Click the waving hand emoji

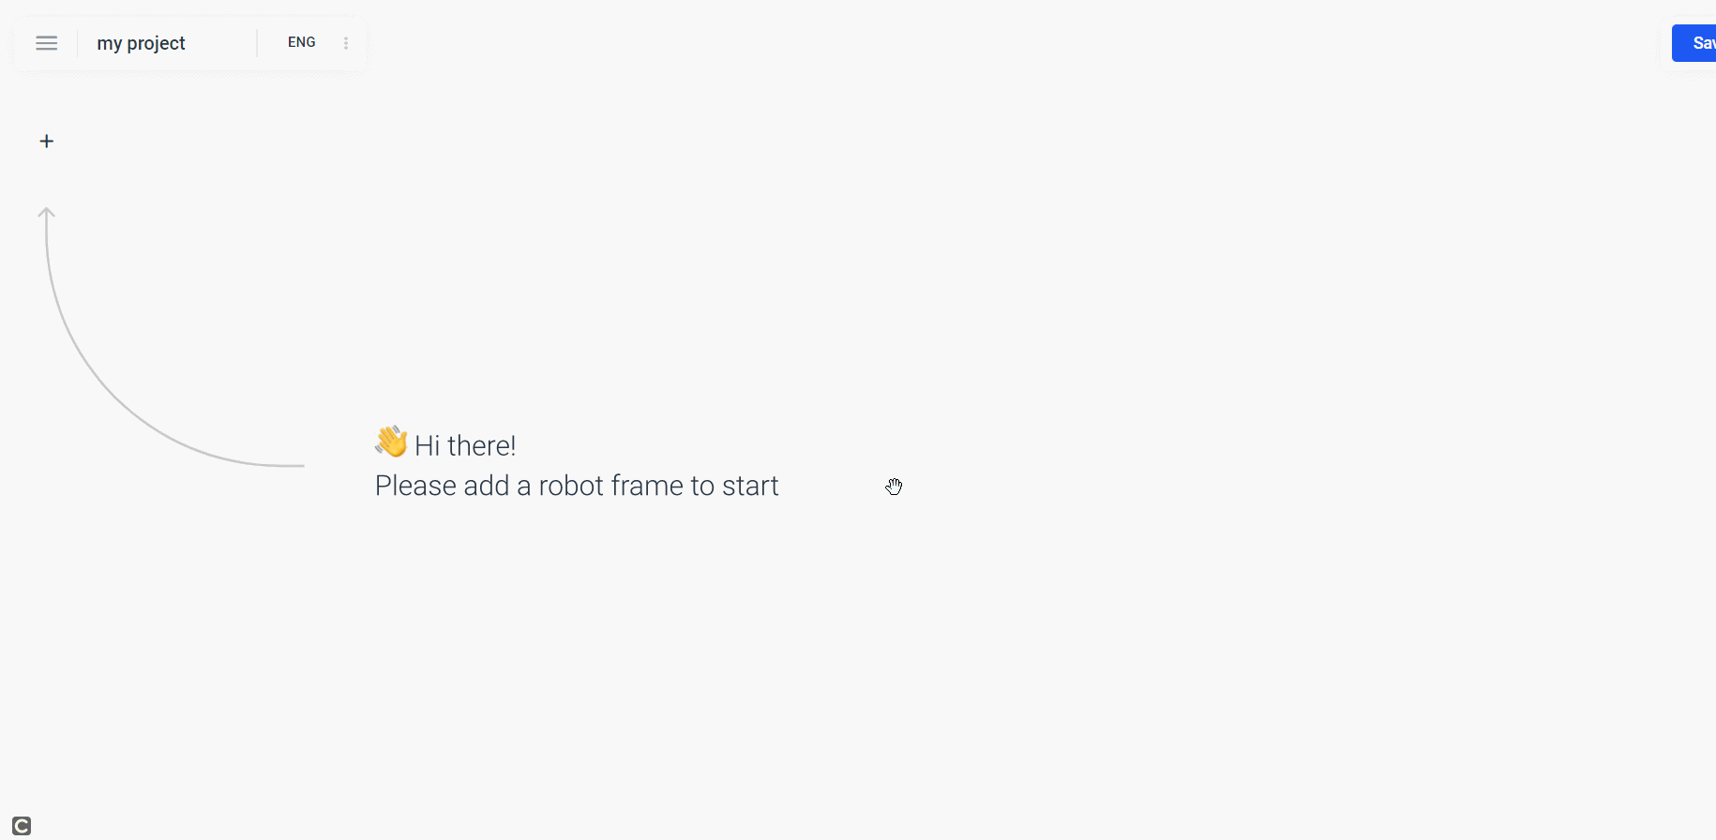tap(391, 442)
